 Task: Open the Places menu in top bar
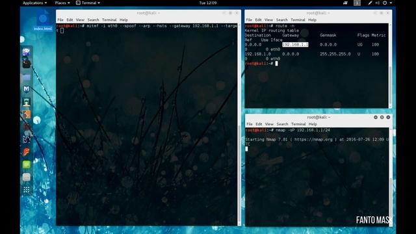(62, 3)
